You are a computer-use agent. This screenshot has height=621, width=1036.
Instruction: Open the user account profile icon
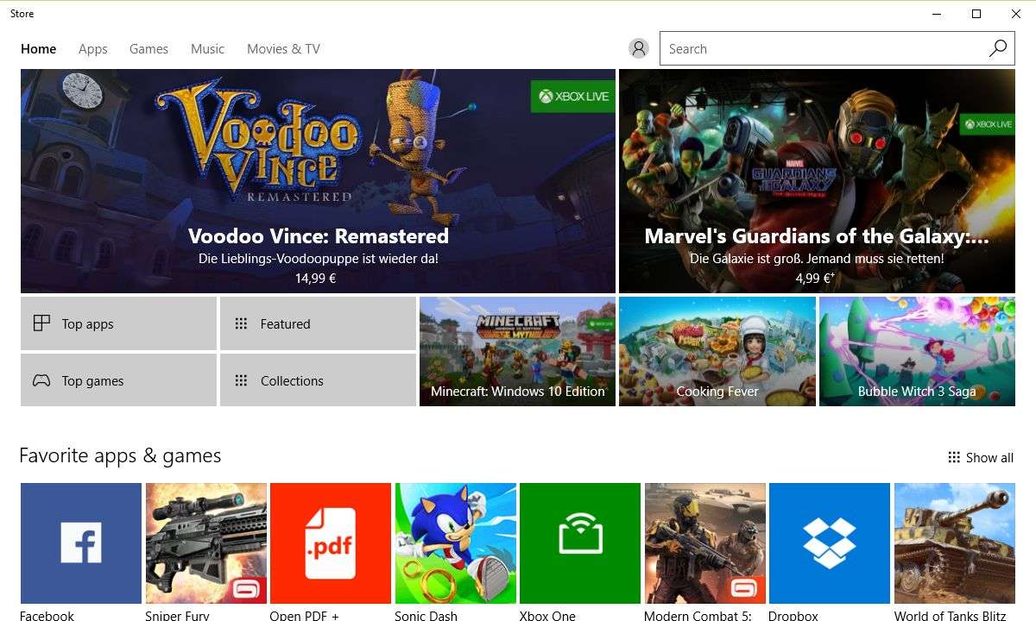(x=639, y=48)
